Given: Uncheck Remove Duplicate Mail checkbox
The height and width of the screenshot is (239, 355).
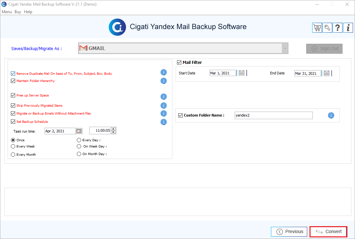Looking at the screenshot, I should click(x=13, y=73).
